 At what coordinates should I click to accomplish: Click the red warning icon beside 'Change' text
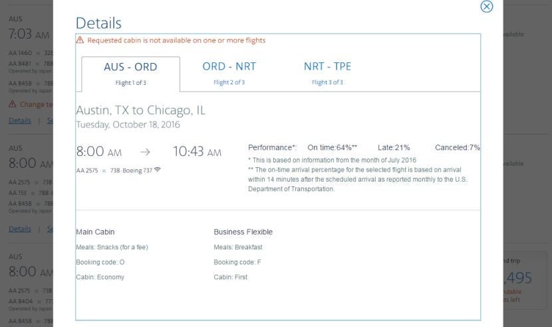pyautogui.click(x=13, y=104)
